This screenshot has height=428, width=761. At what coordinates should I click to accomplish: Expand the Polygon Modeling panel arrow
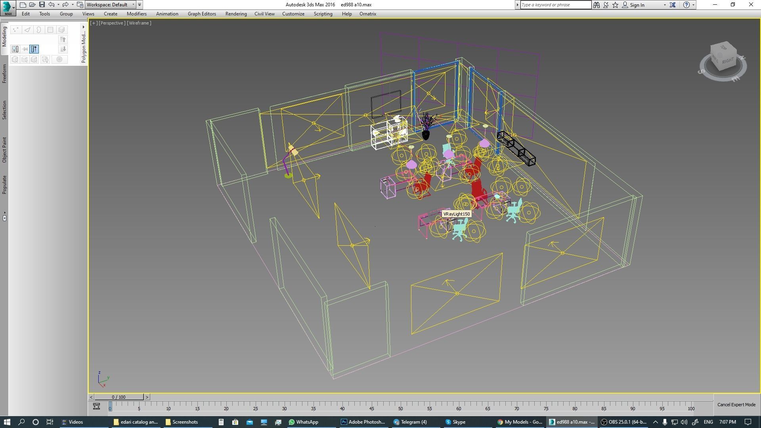tap(83, 27)
